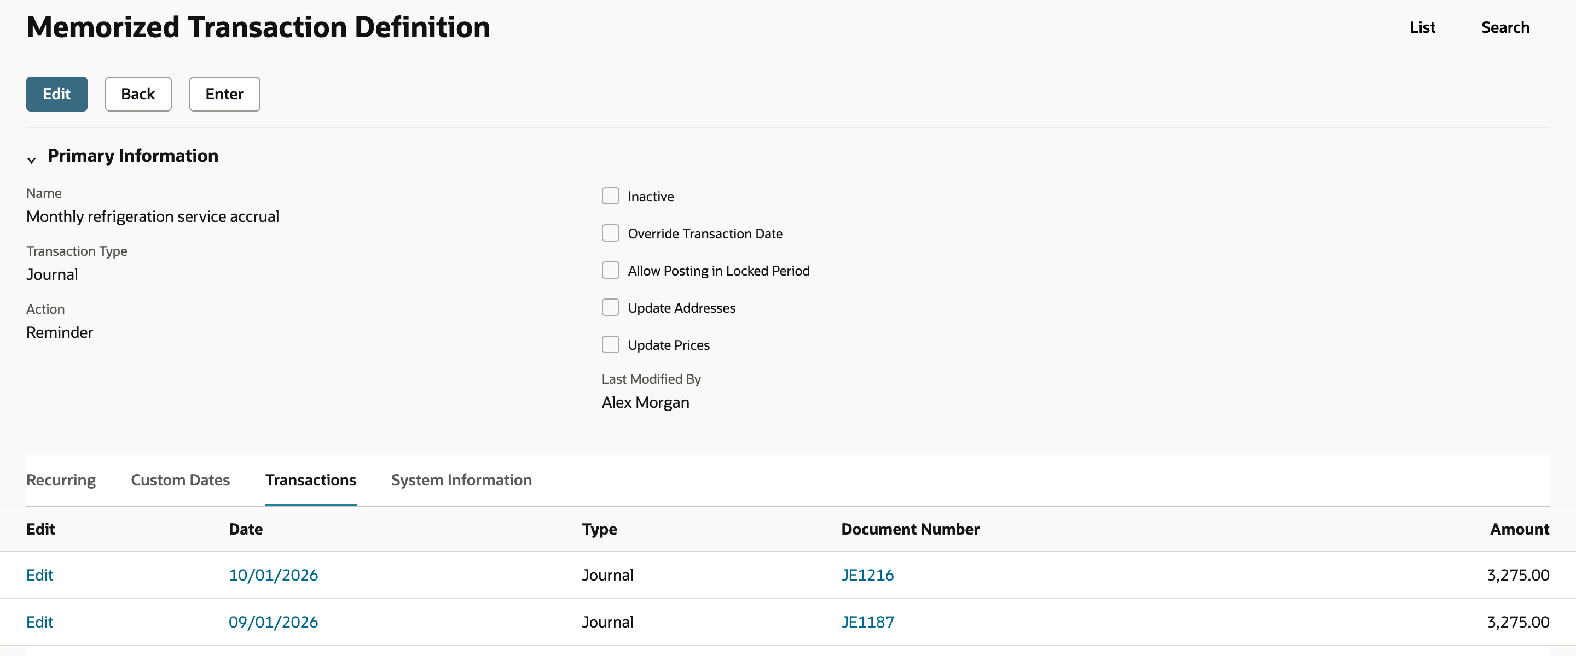Click the Memorized Transaction Definition page title
Viewport: 1576px width, 656px height.
pyautogui.click(x=258, y=27)
